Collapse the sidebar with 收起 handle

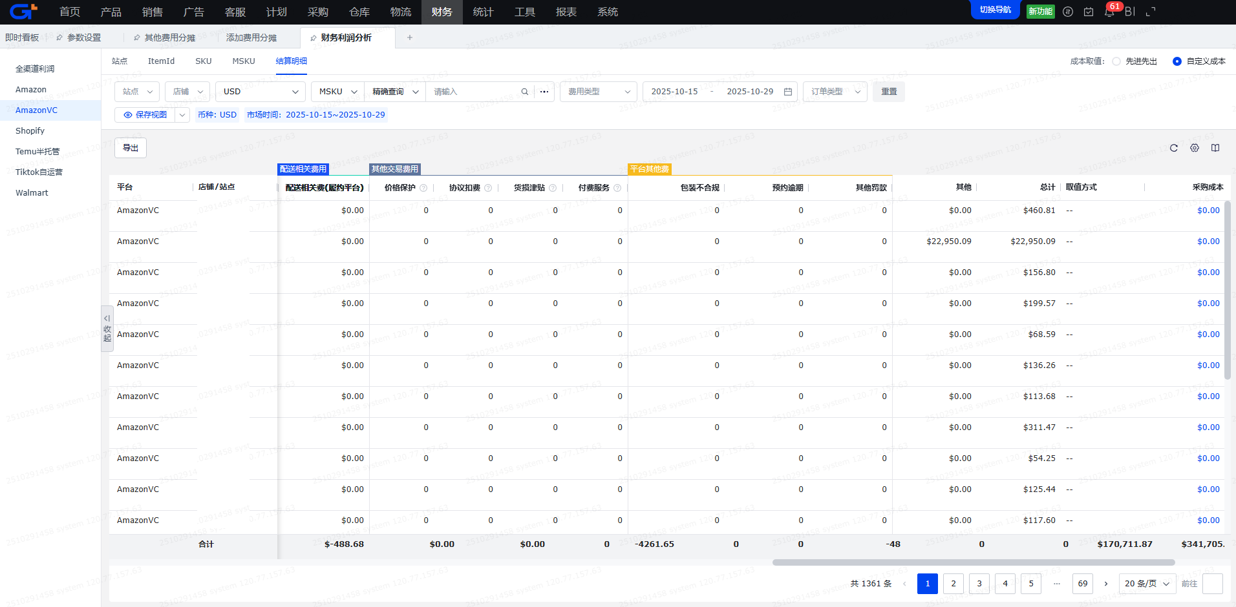pos(107,328)
